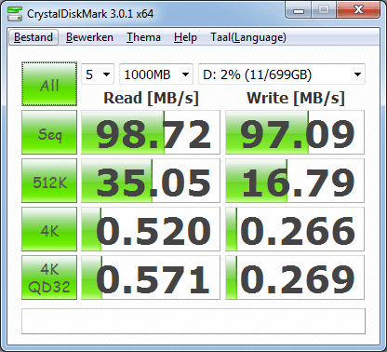Image resolution: width=387 pixels, height=352 pixels.
Task: Open the Bewerken menu
Action: tap(89, 37)
